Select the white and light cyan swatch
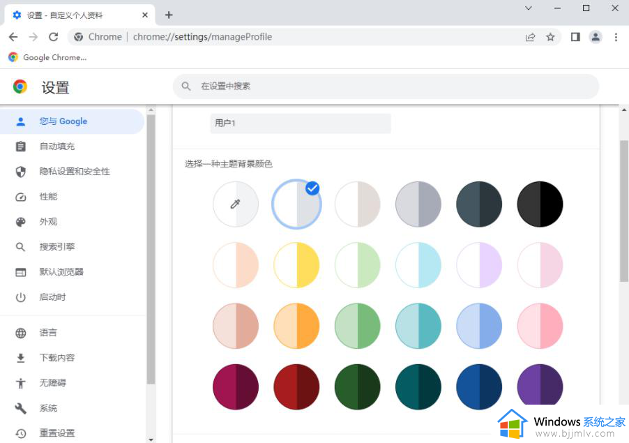 (x=418, y=265)
